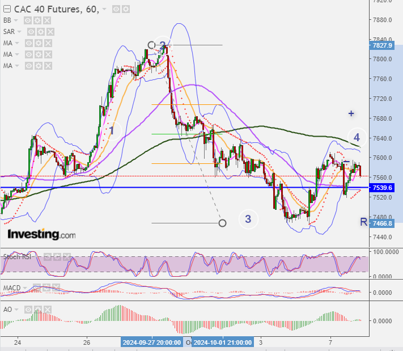Expand the second MA dropdown arrow
Image resolution: width=403 pixels, height=351 pixels.
pyautogui.click(x=17, y=54)
